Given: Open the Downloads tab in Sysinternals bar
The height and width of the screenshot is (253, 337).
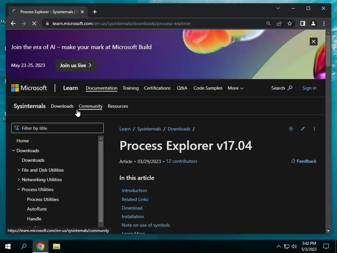Looking at the screenshot, I should [62, 106].
